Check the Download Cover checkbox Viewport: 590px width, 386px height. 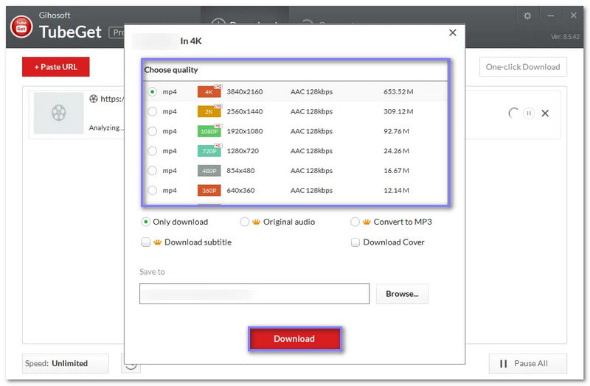[x=355, y=242]
